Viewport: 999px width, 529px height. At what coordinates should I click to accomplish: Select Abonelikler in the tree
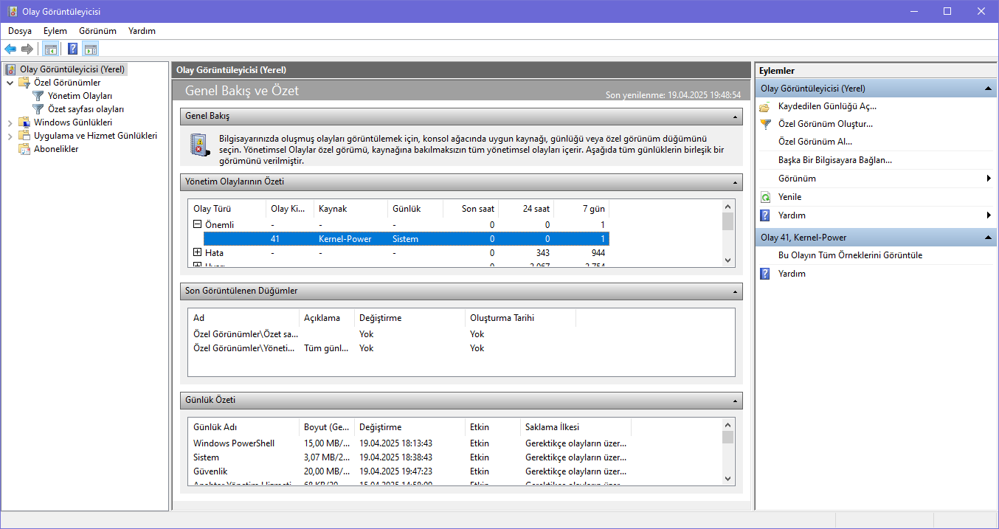click(x=56, y=149)
